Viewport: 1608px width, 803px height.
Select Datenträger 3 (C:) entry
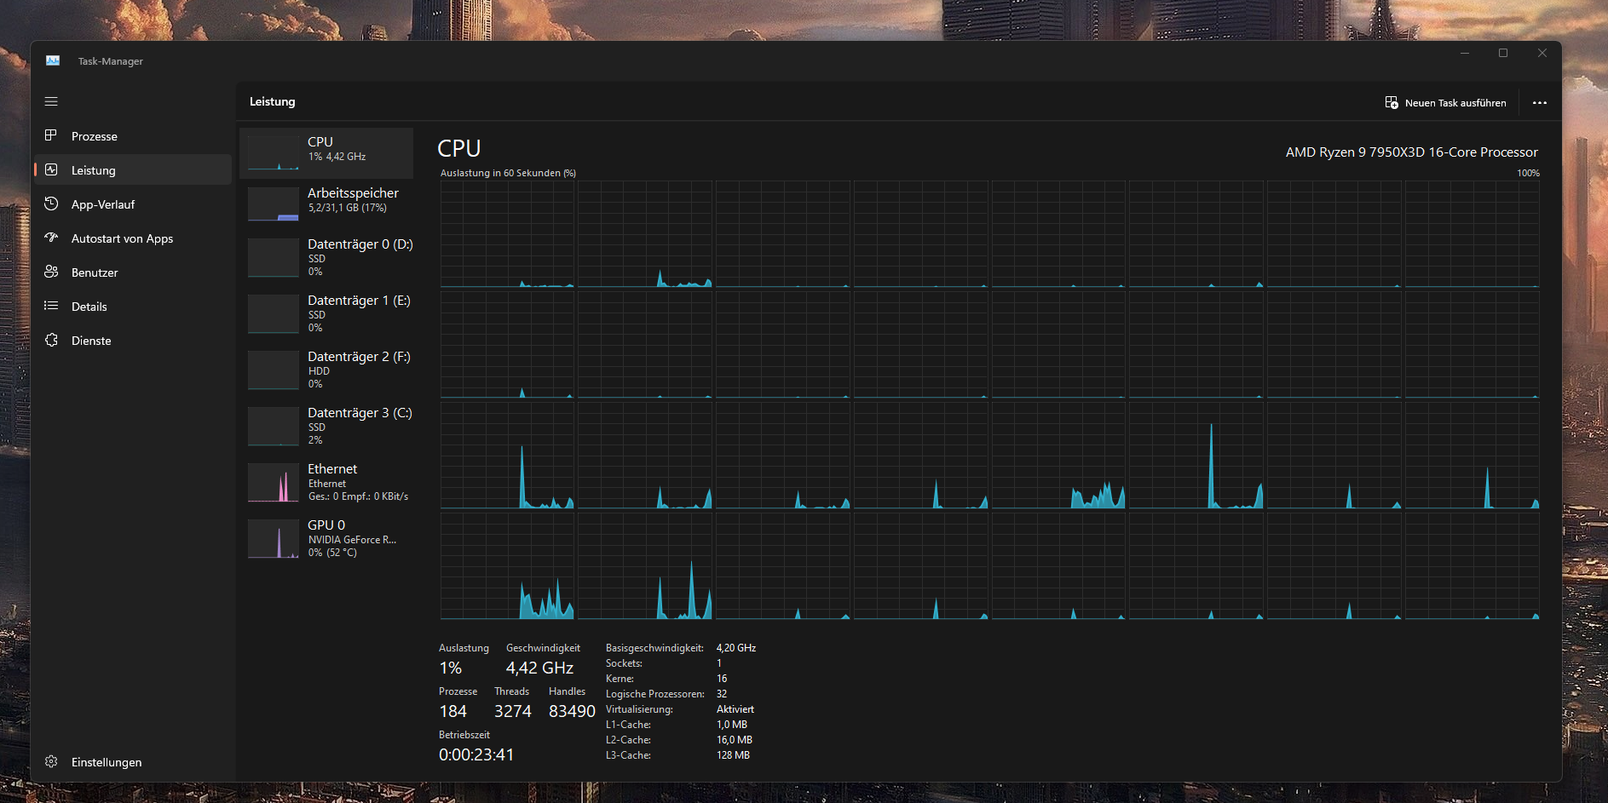(326, 426)
